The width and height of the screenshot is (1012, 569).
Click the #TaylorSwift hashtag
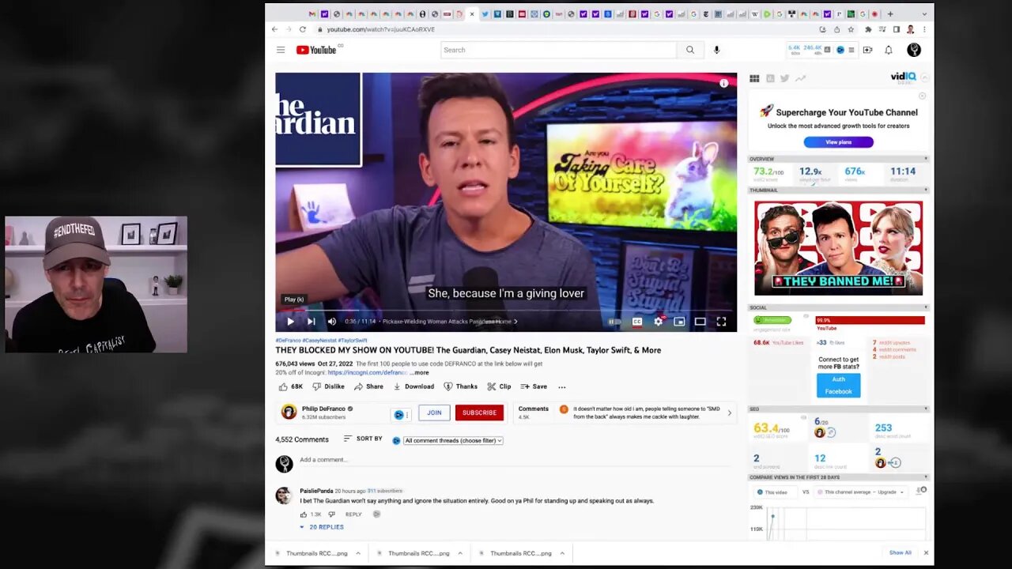point(353,341)
